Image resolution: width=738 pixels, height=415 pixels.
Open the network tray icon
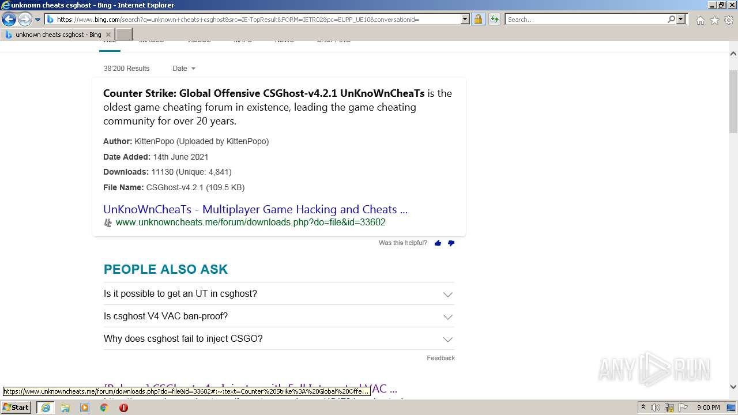(x=669, y=408)
